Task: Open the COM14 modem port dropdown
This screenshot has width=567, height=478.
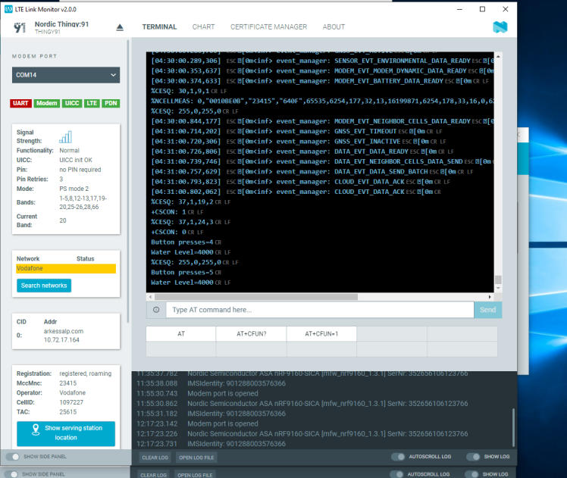Action: [67, 75]
